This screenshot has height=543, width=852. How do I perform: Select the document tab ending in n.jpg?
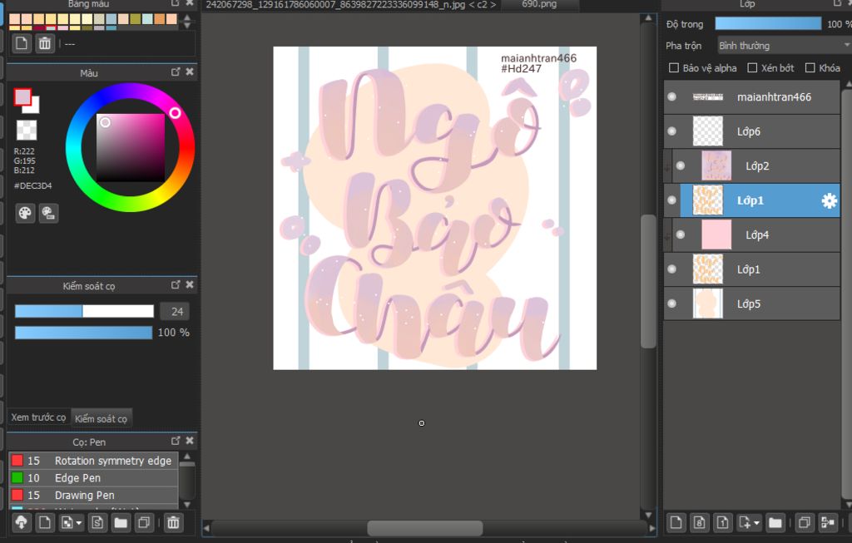pyautogui.click(x=350, y=4)
